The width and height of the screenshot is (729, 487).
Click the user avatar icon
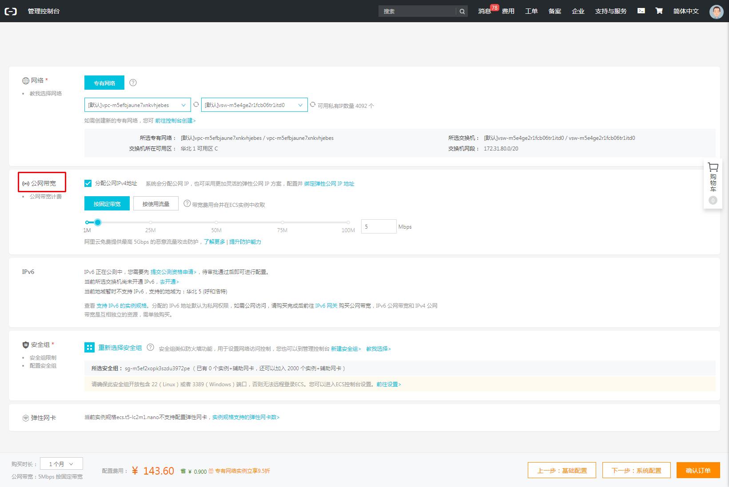tap(716, 12)
